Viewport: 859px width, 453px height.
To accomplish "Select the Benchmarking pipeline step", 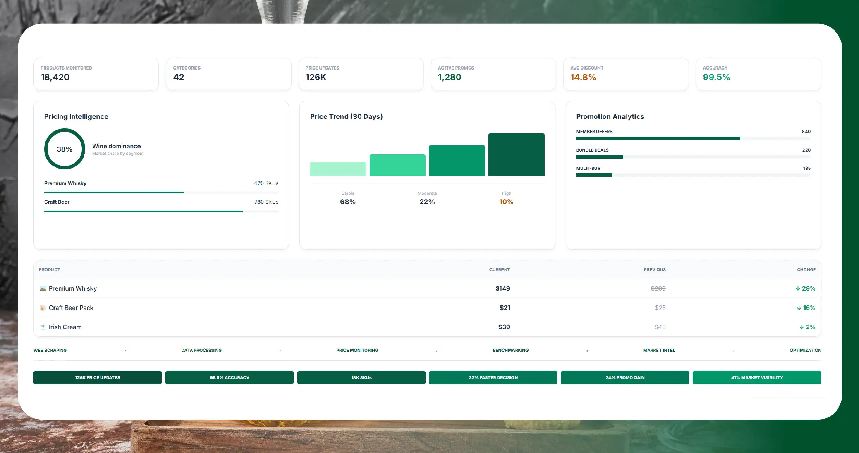I will (510, 350).
